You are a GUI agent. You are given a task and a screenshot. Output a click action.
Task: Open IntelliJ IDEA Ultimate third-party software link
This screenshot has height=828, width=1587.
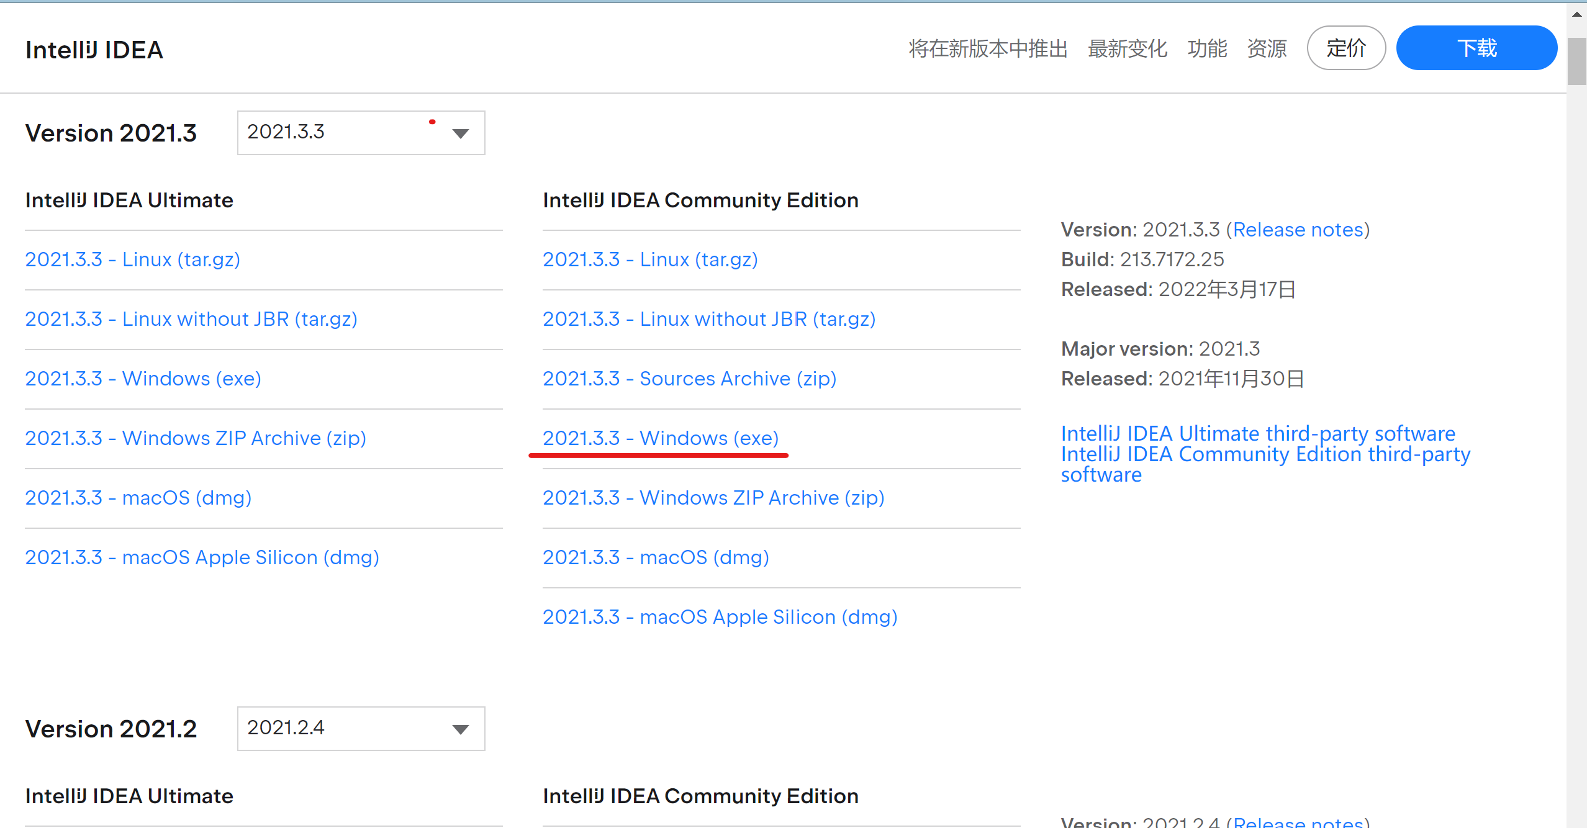click(1257, 433)
